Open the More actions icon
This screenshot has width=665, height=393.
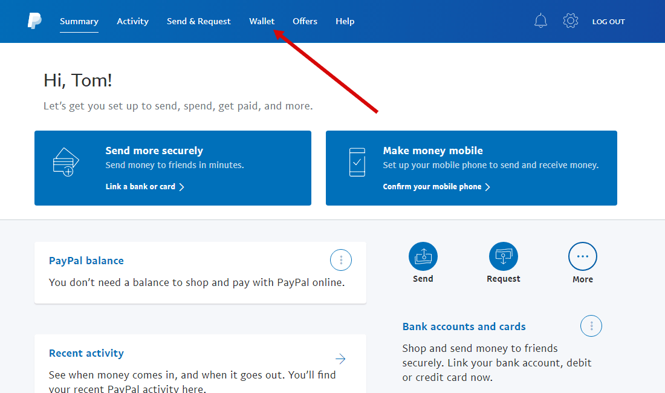[x=582, y=256]
